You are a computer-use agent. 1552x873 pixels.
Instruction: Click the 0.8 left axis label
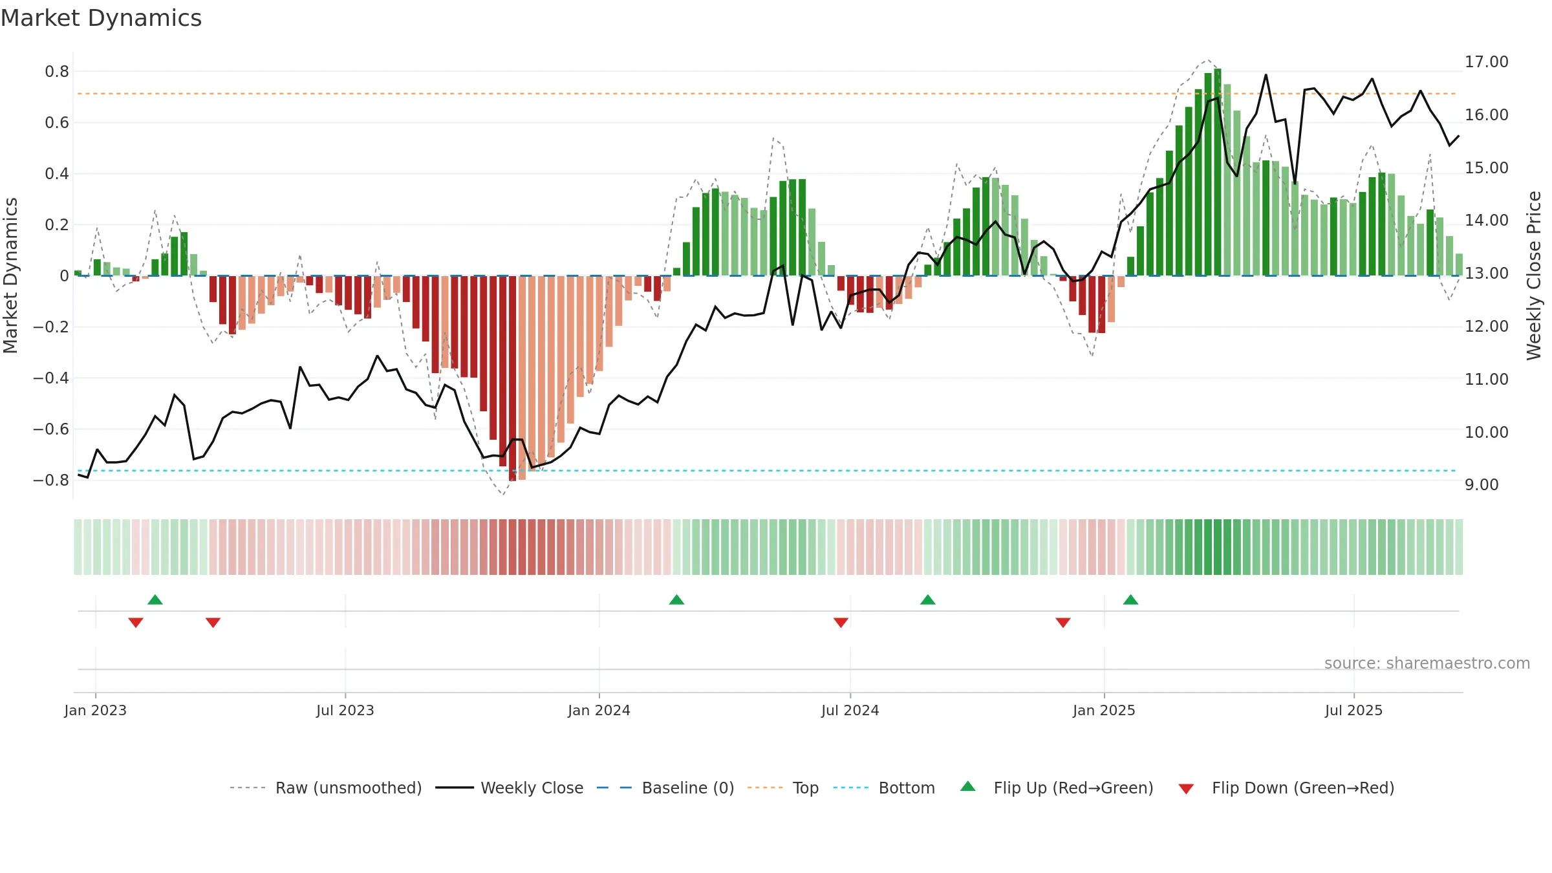[57, 72]
